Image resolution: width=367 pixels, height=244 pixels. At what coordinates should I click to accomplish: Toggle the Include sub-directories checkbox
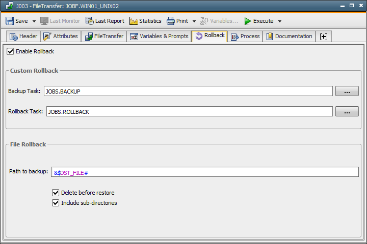pyautogui.click(x=56, y=203)
